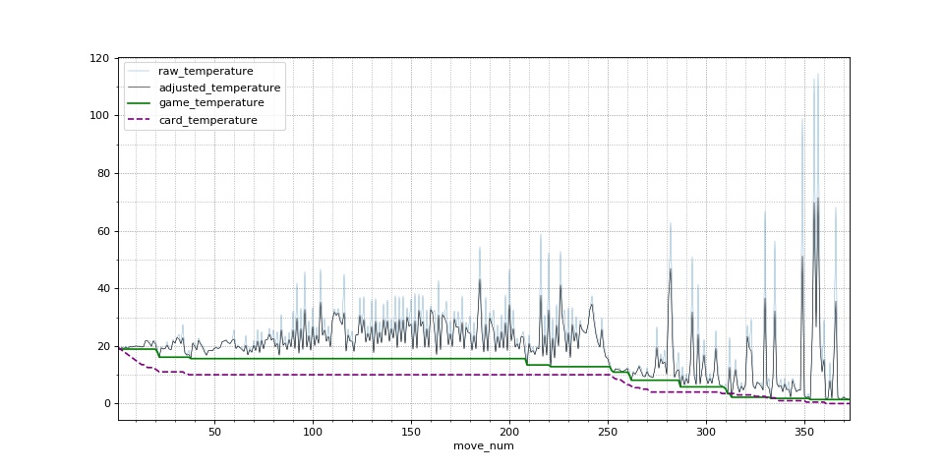Viewport: 944px width, 472px height.
Task: Select the purple dashed card_temperature legend sample
Action: pos(140,120)
